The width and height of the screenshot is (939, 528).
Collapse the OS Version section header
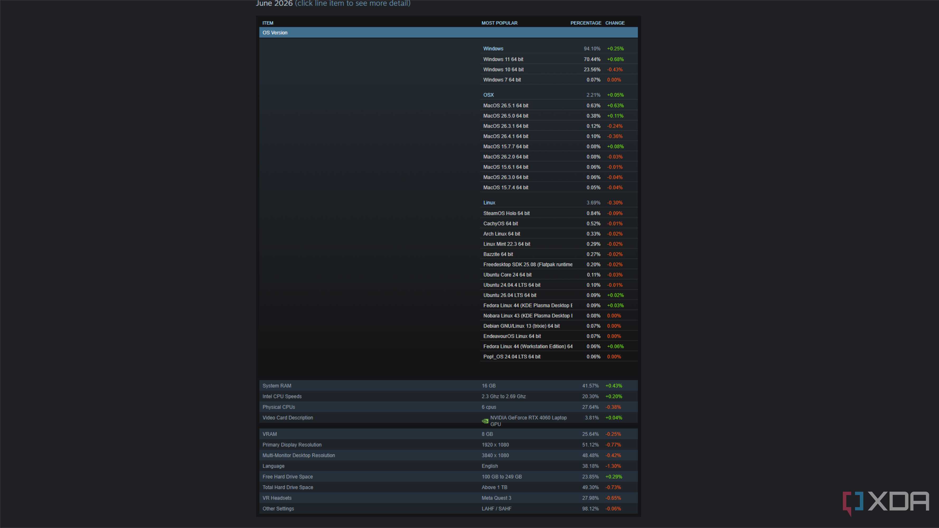(448, 32)
